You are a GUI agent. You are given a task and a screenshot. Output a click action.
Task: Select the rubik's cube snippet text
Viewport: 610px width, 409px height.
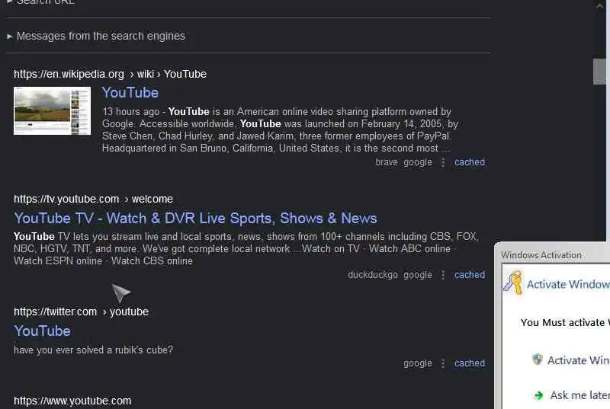(x=93, y=350)
